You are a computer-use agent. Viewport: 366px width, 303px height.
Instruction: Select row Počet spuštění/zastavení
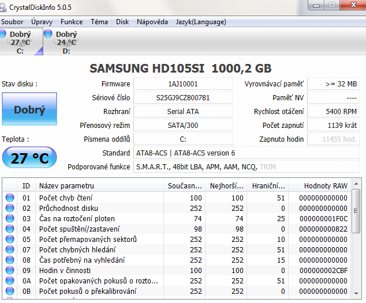177,229
